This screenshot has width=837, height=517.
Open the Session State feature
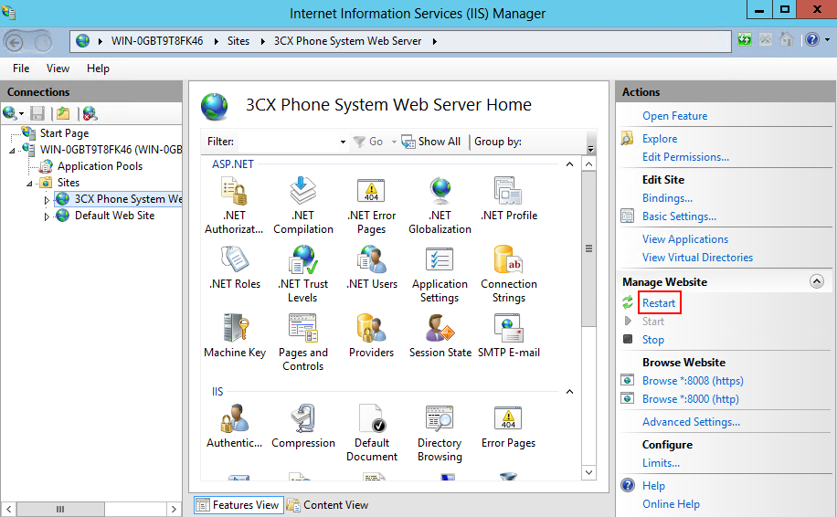pos(440,335)
